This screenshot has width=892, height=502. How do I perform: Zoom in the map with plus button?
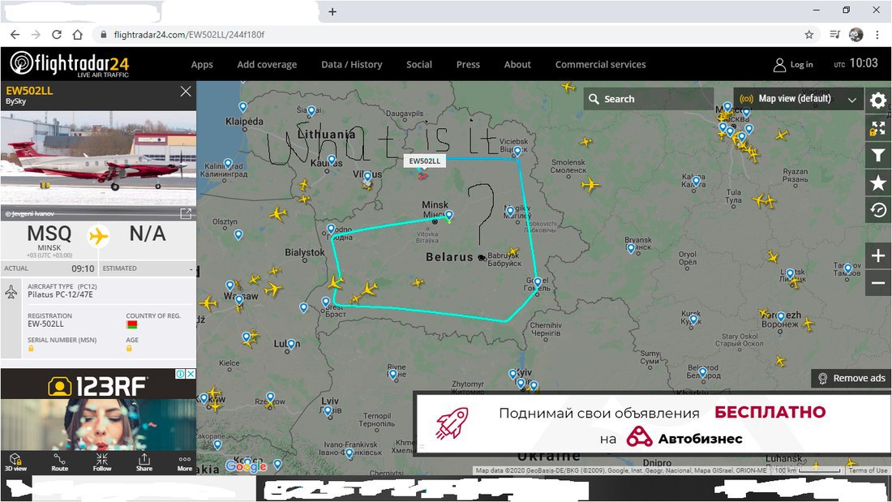[x=877, y=256]
